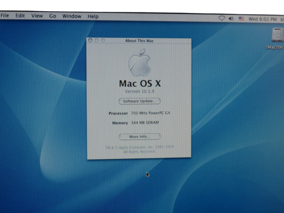Viewport: 284px width, 213px height.
Task: Click the Version 10.3.9 text
Action: [x=140, y=92]
